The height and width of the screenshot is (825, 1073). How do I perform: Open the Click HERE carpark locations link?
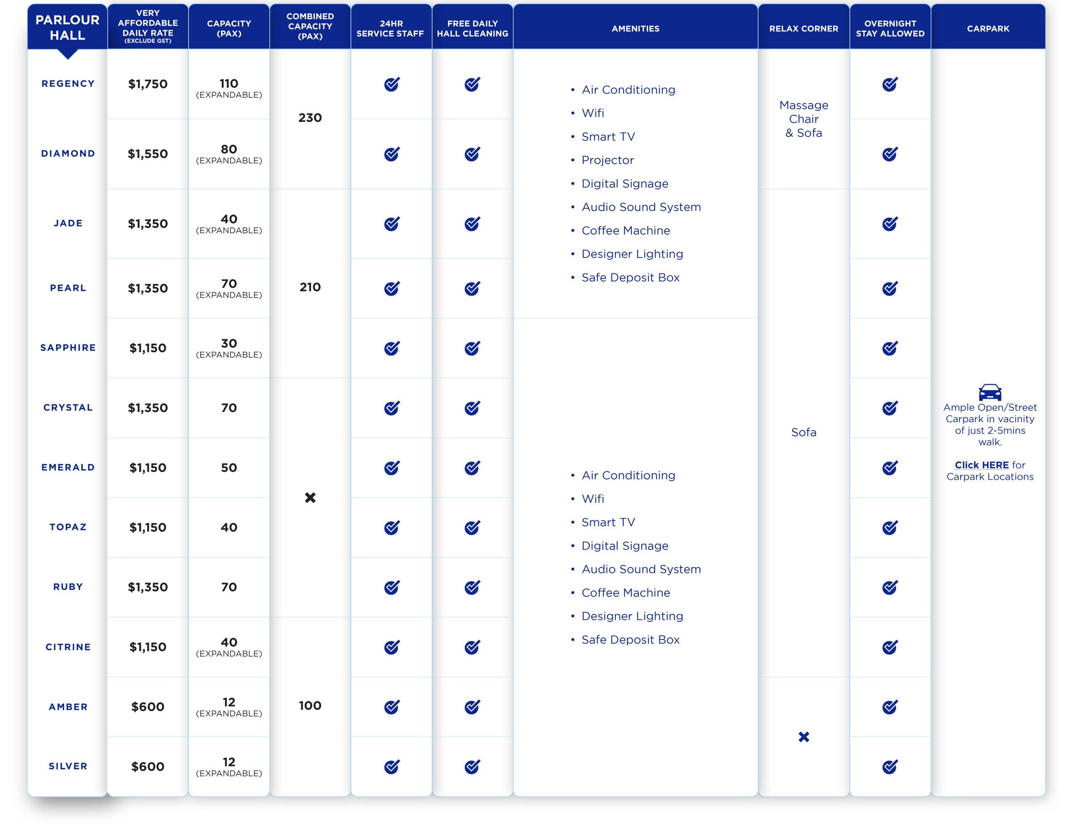pos(981,465)
